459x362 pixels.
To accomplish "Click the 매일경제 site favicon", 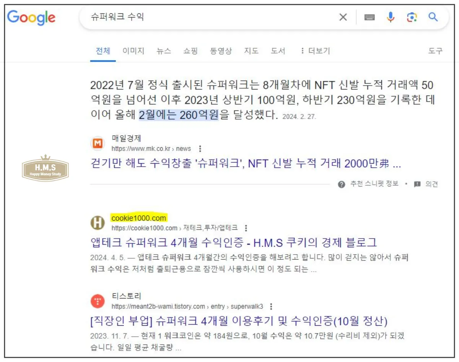I will [98, 143].
